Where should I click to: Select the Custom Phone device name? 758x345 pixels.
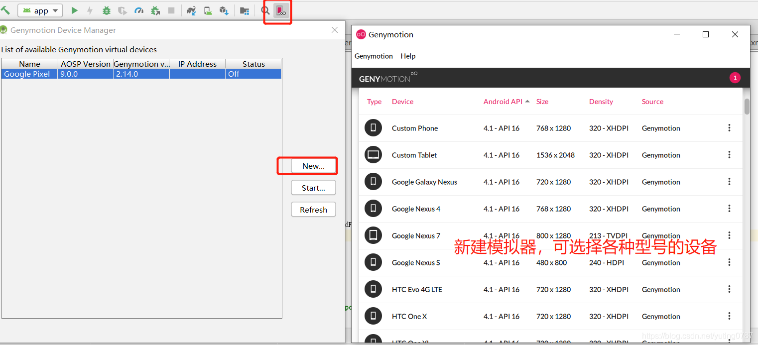pyautogui.click(x=415, y=128)
